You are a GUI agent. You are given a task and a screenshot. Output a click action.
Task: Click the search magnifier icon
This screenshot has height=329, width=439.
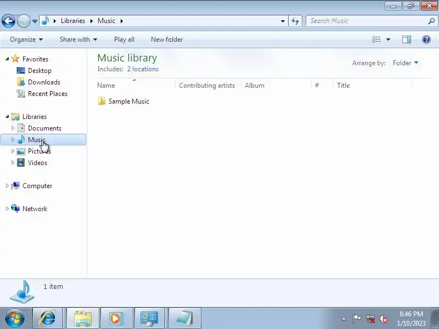[x=431, y=21]
